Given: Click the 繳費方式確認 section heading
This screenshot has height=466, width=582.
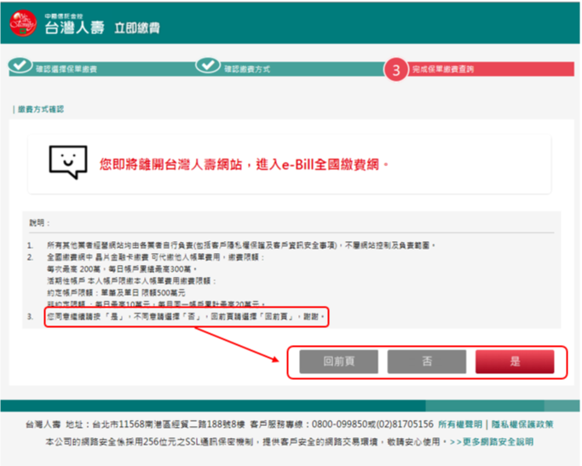Looking at the screenshot, I should tap(41, 109).
